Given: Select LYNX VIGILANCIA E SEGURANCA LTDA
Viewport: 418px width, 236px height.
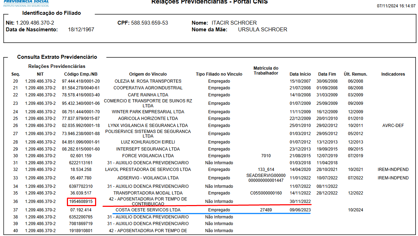Looking at the screenshot, I should [148, 126].
